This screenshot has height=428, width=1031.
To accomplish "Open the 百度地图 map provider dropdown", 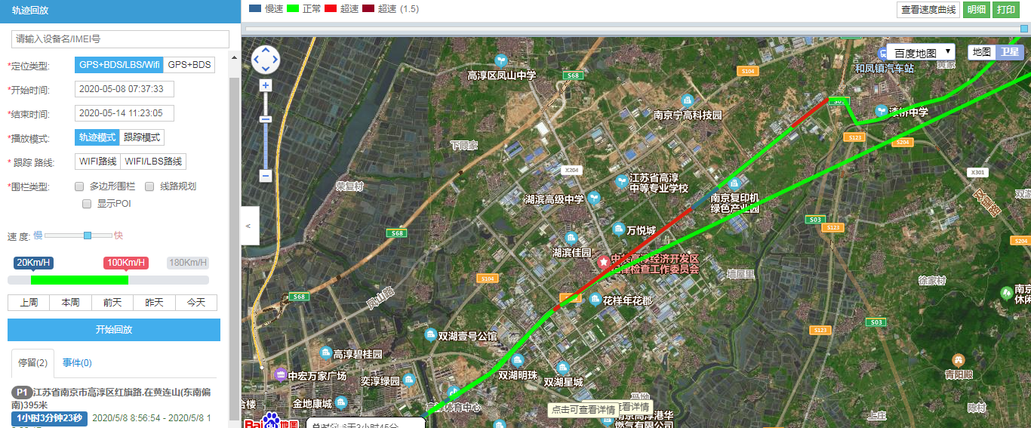I will pos(920,53).
